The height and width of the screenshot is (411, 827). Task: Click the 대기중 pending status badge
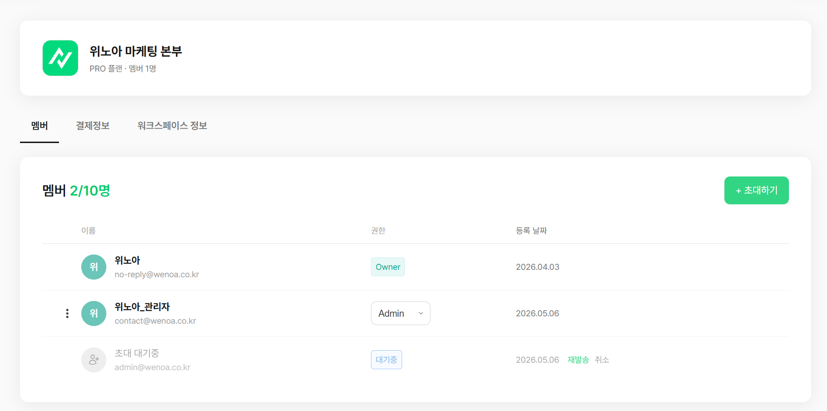tap(386, 360)
